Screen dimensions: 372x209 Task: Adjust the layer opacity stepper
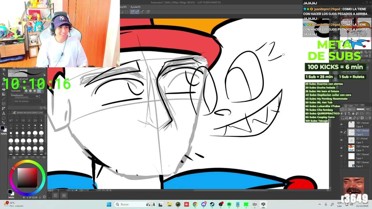pyautogui.click(x=370, y=109)
